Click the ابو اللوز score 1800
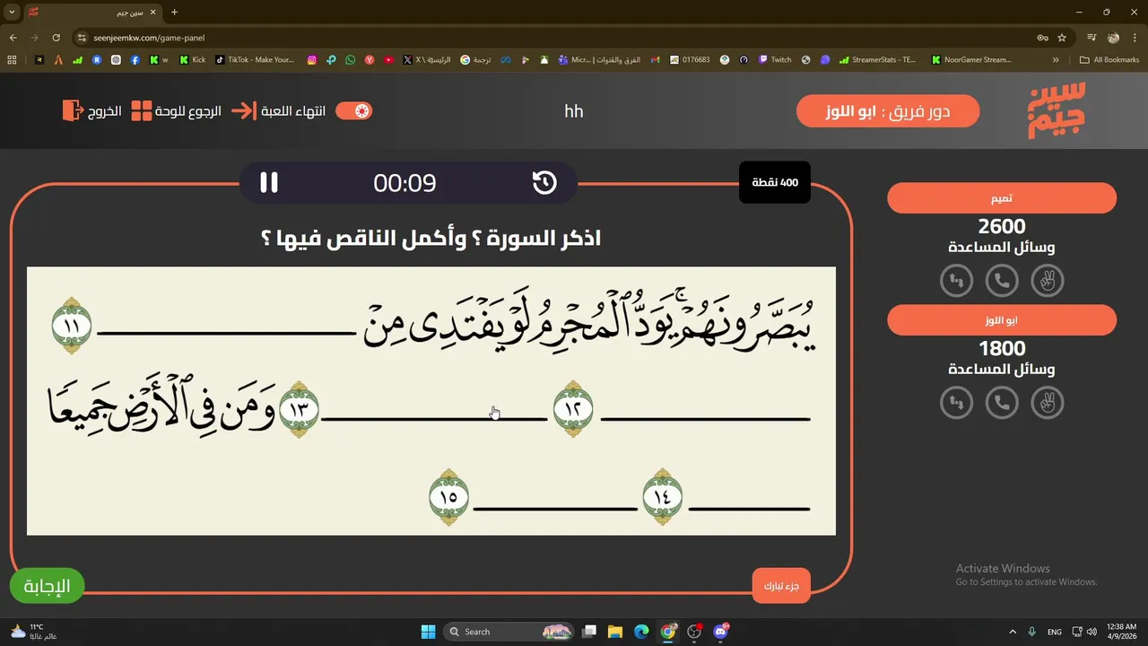1148x646 pixels. click(1002, 349)
